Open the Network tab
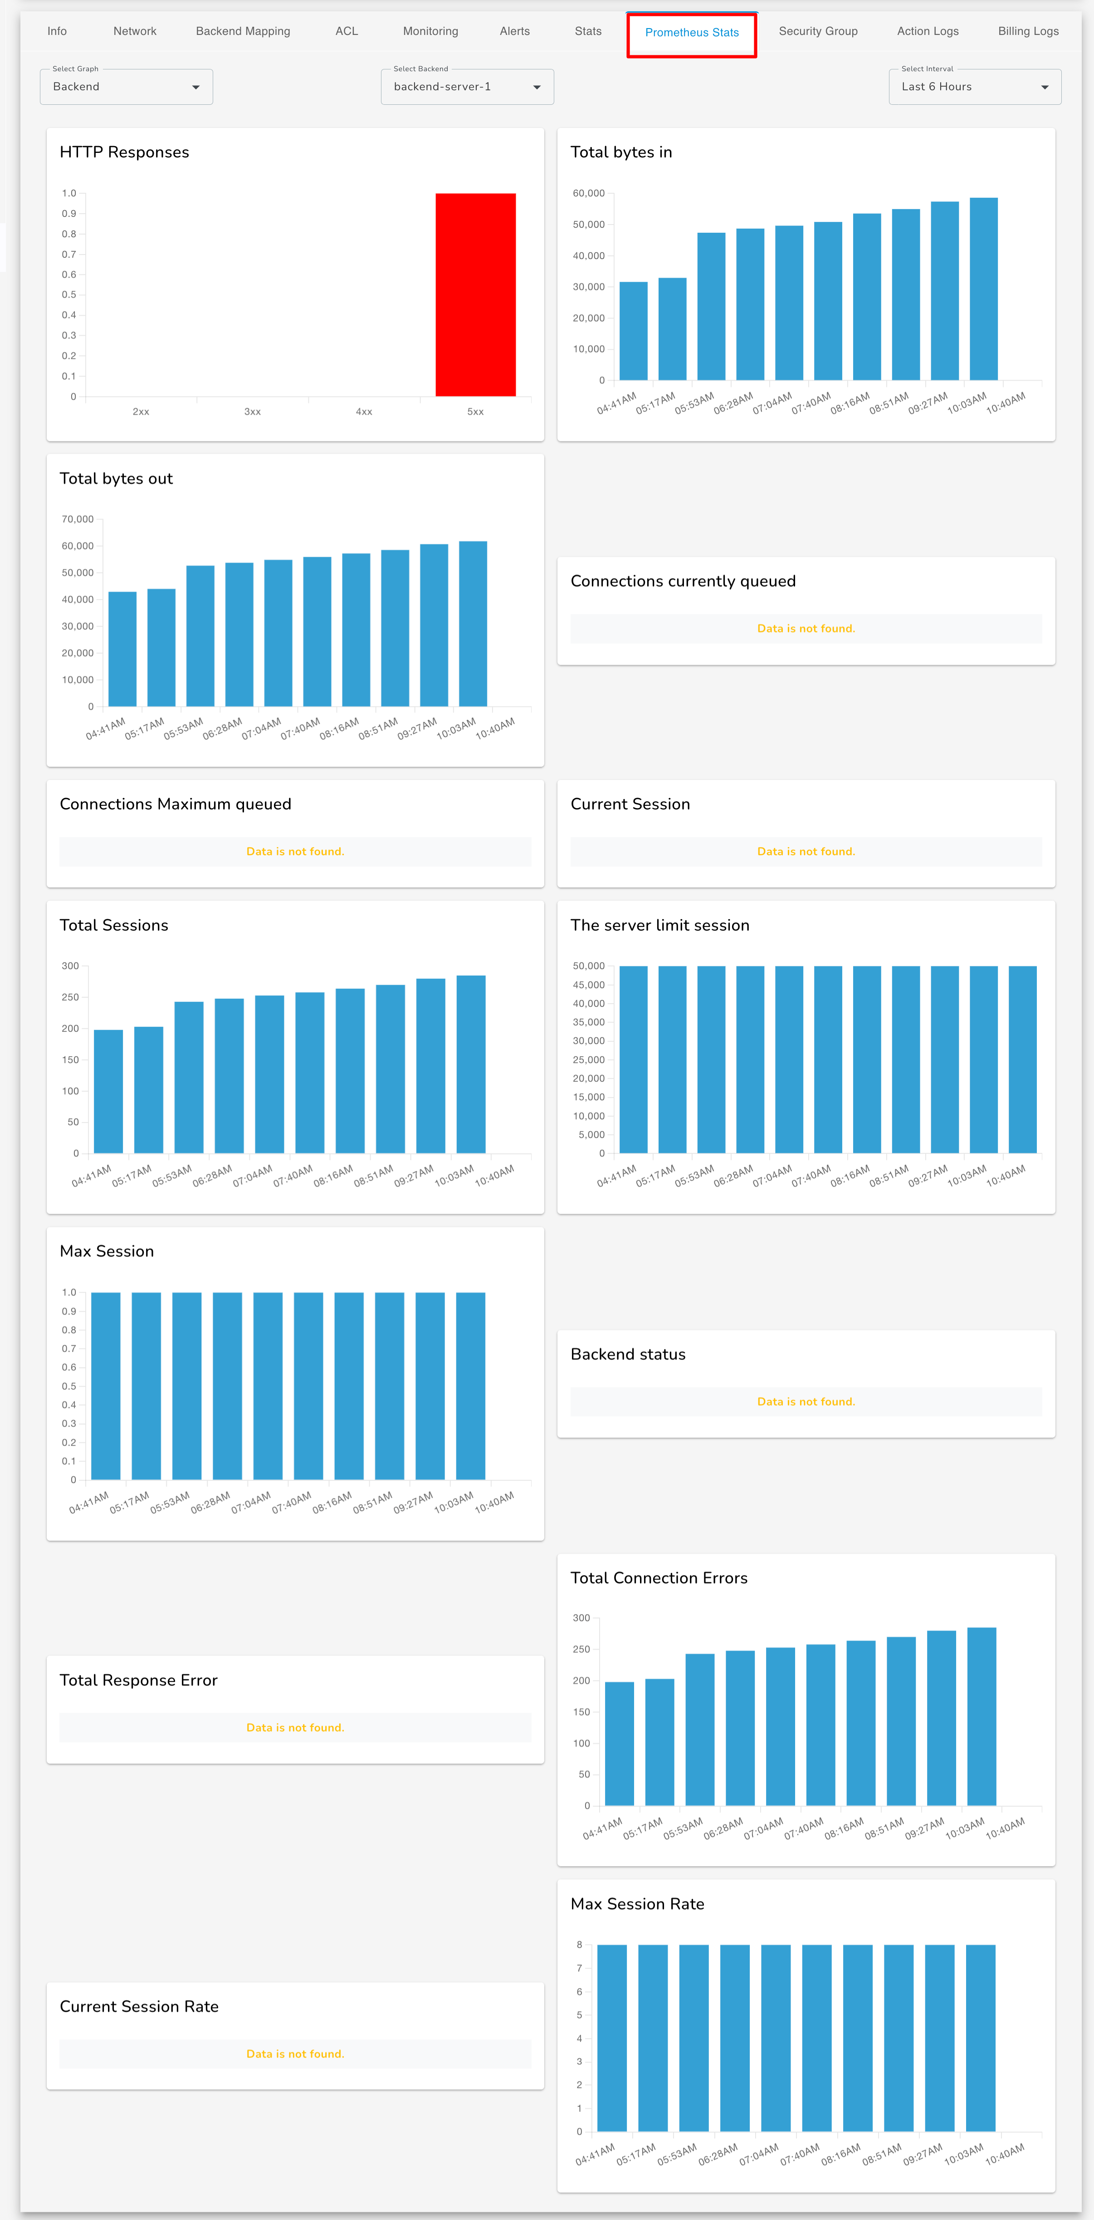Viewport: 1094px width, 2220px height. [x=134, y=31]
